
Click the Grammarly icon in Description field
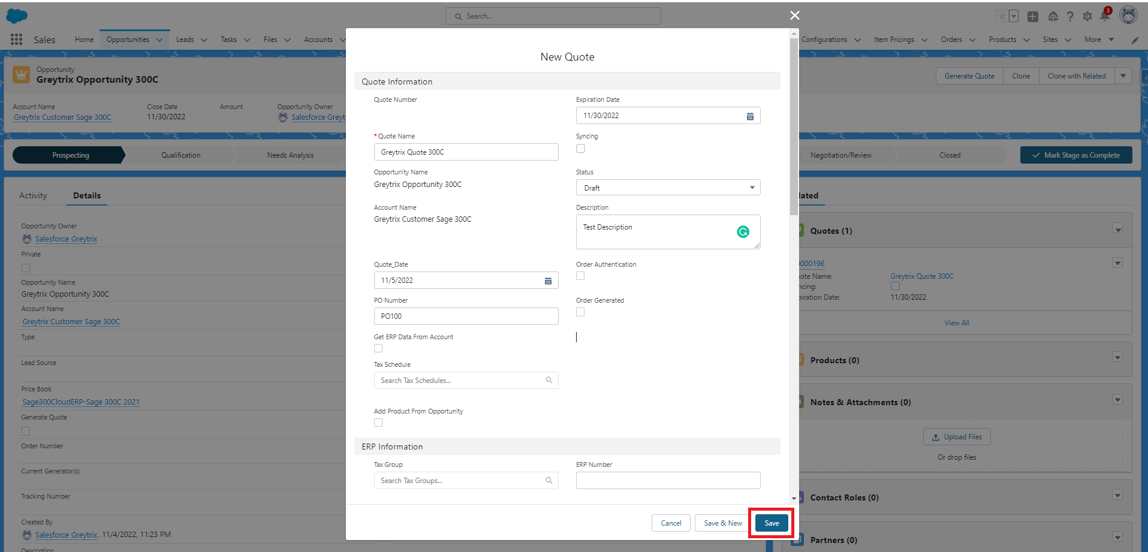coord(743,232)
